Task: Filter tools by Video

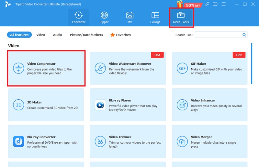Action: (41, 35)
